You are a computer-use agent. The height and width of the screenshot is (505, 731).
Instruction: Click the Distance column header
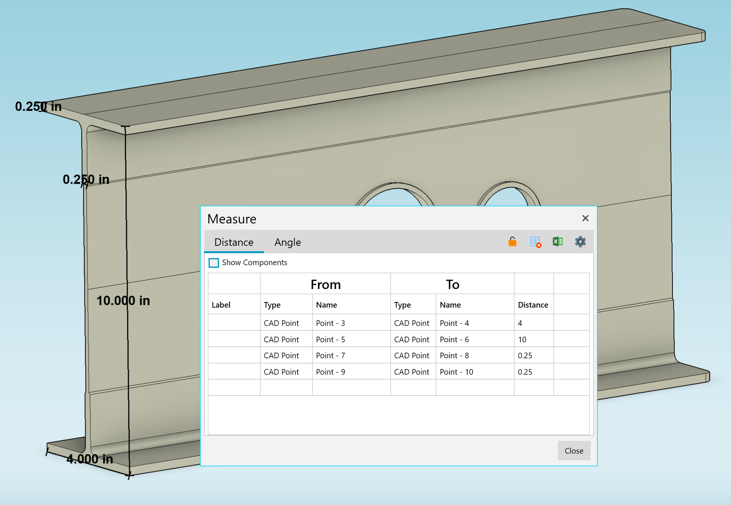coord(534,305)
